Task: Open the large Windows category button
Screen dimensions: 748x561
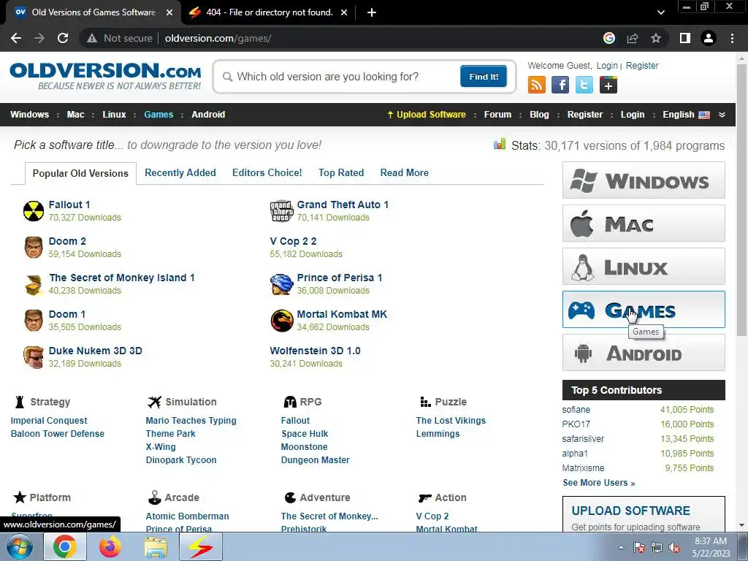Action: pos(644,180)
